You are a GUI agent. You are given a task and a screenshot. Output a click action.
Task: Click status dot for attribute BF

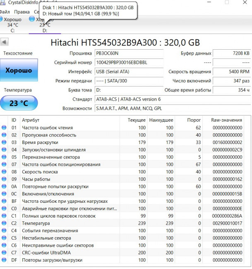4,201
